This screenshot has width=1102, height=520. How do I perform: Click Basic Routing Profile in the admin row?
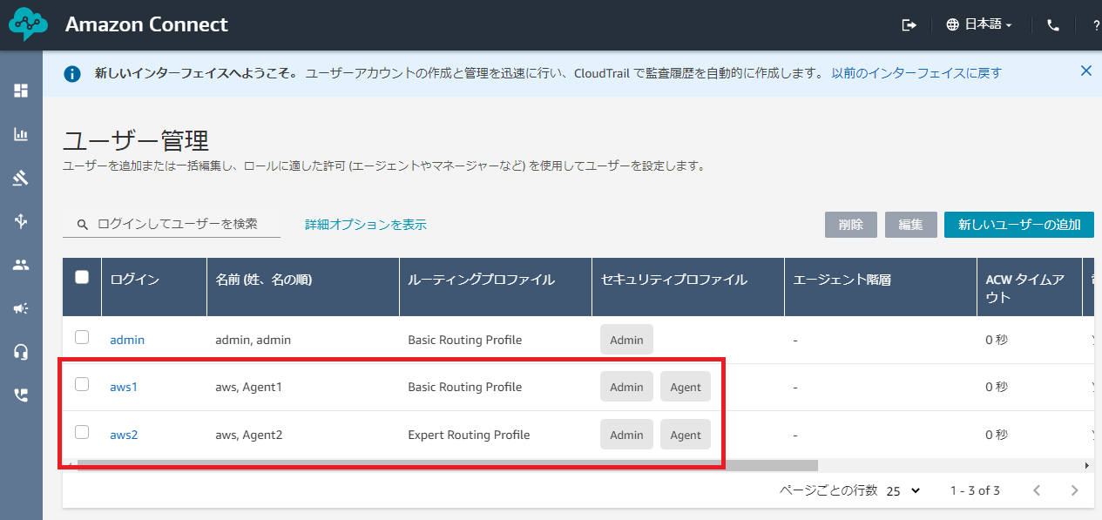point(465,340)
